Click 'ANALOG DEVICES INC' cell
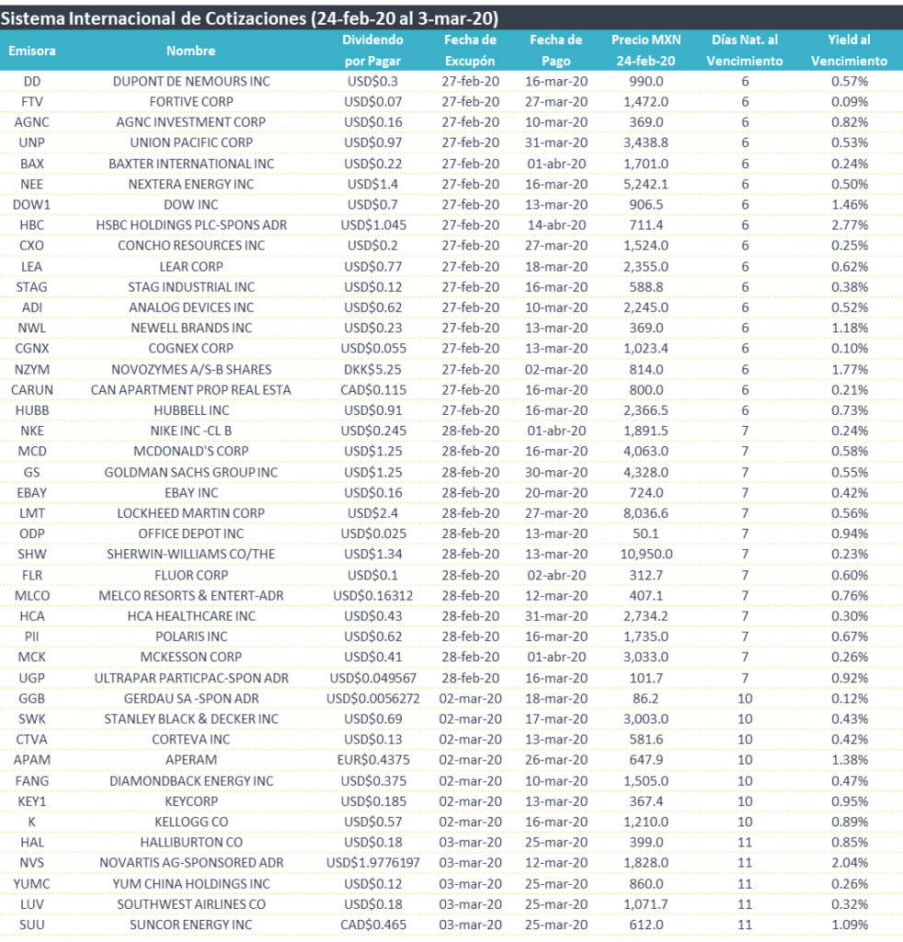This screenshot has height=942, width=903. click(x=191, y=307)
